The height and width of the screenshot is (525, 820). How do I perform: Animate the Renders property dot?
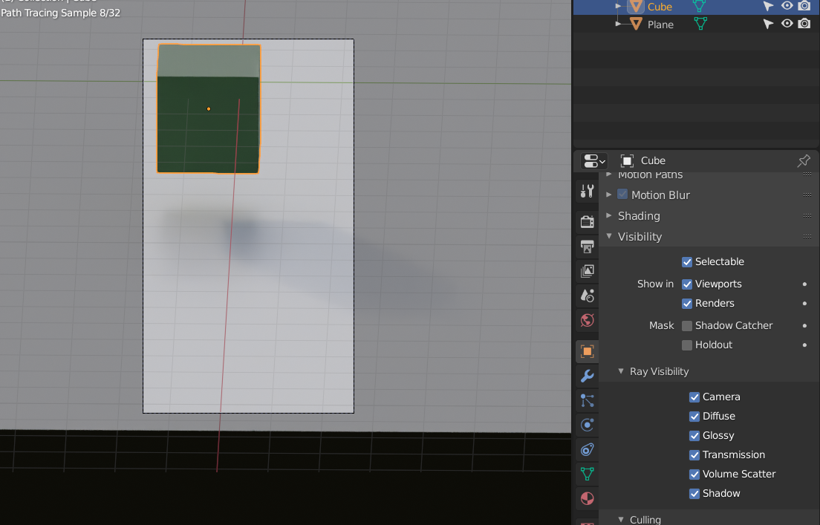click(804, 303)
